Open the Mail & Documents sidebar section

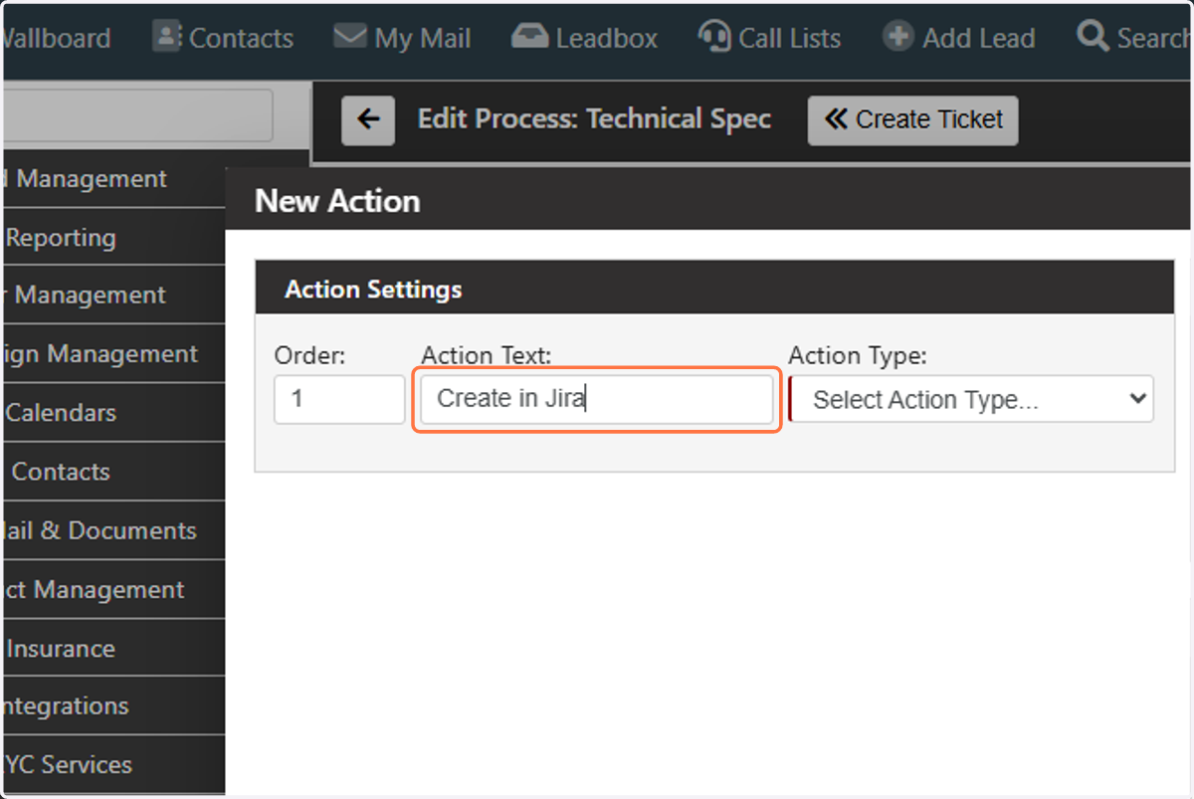pyautogui.click(x=112, y=530)
